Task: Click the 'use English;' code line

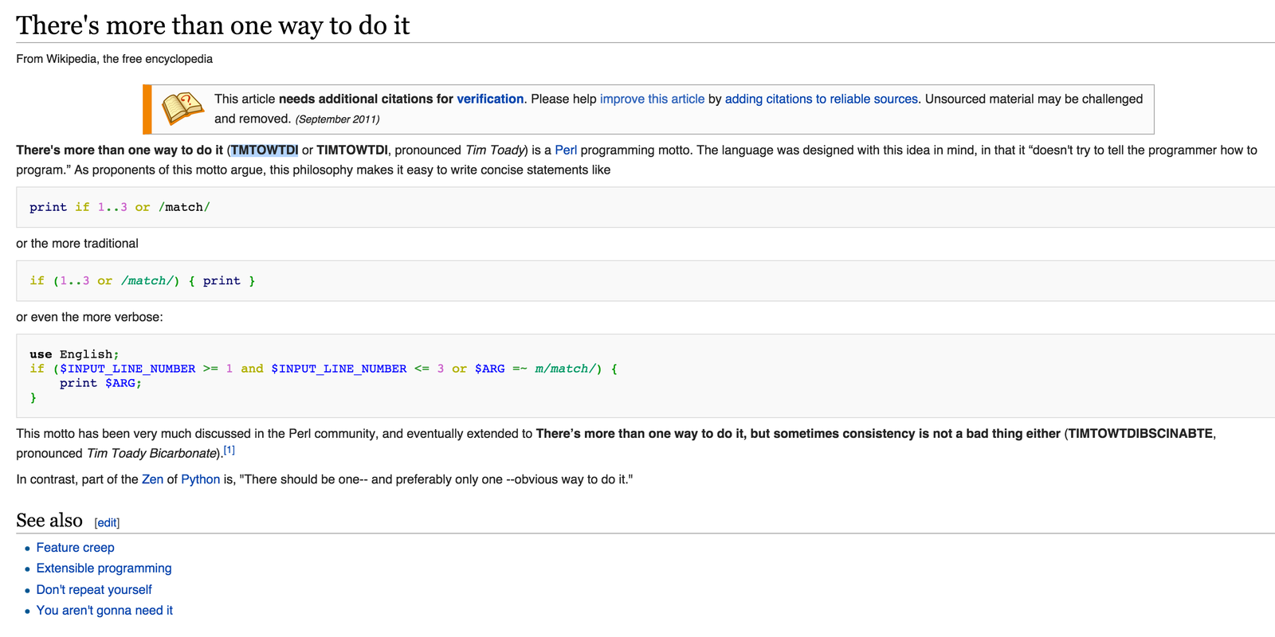Action: (x=74, y=354)
